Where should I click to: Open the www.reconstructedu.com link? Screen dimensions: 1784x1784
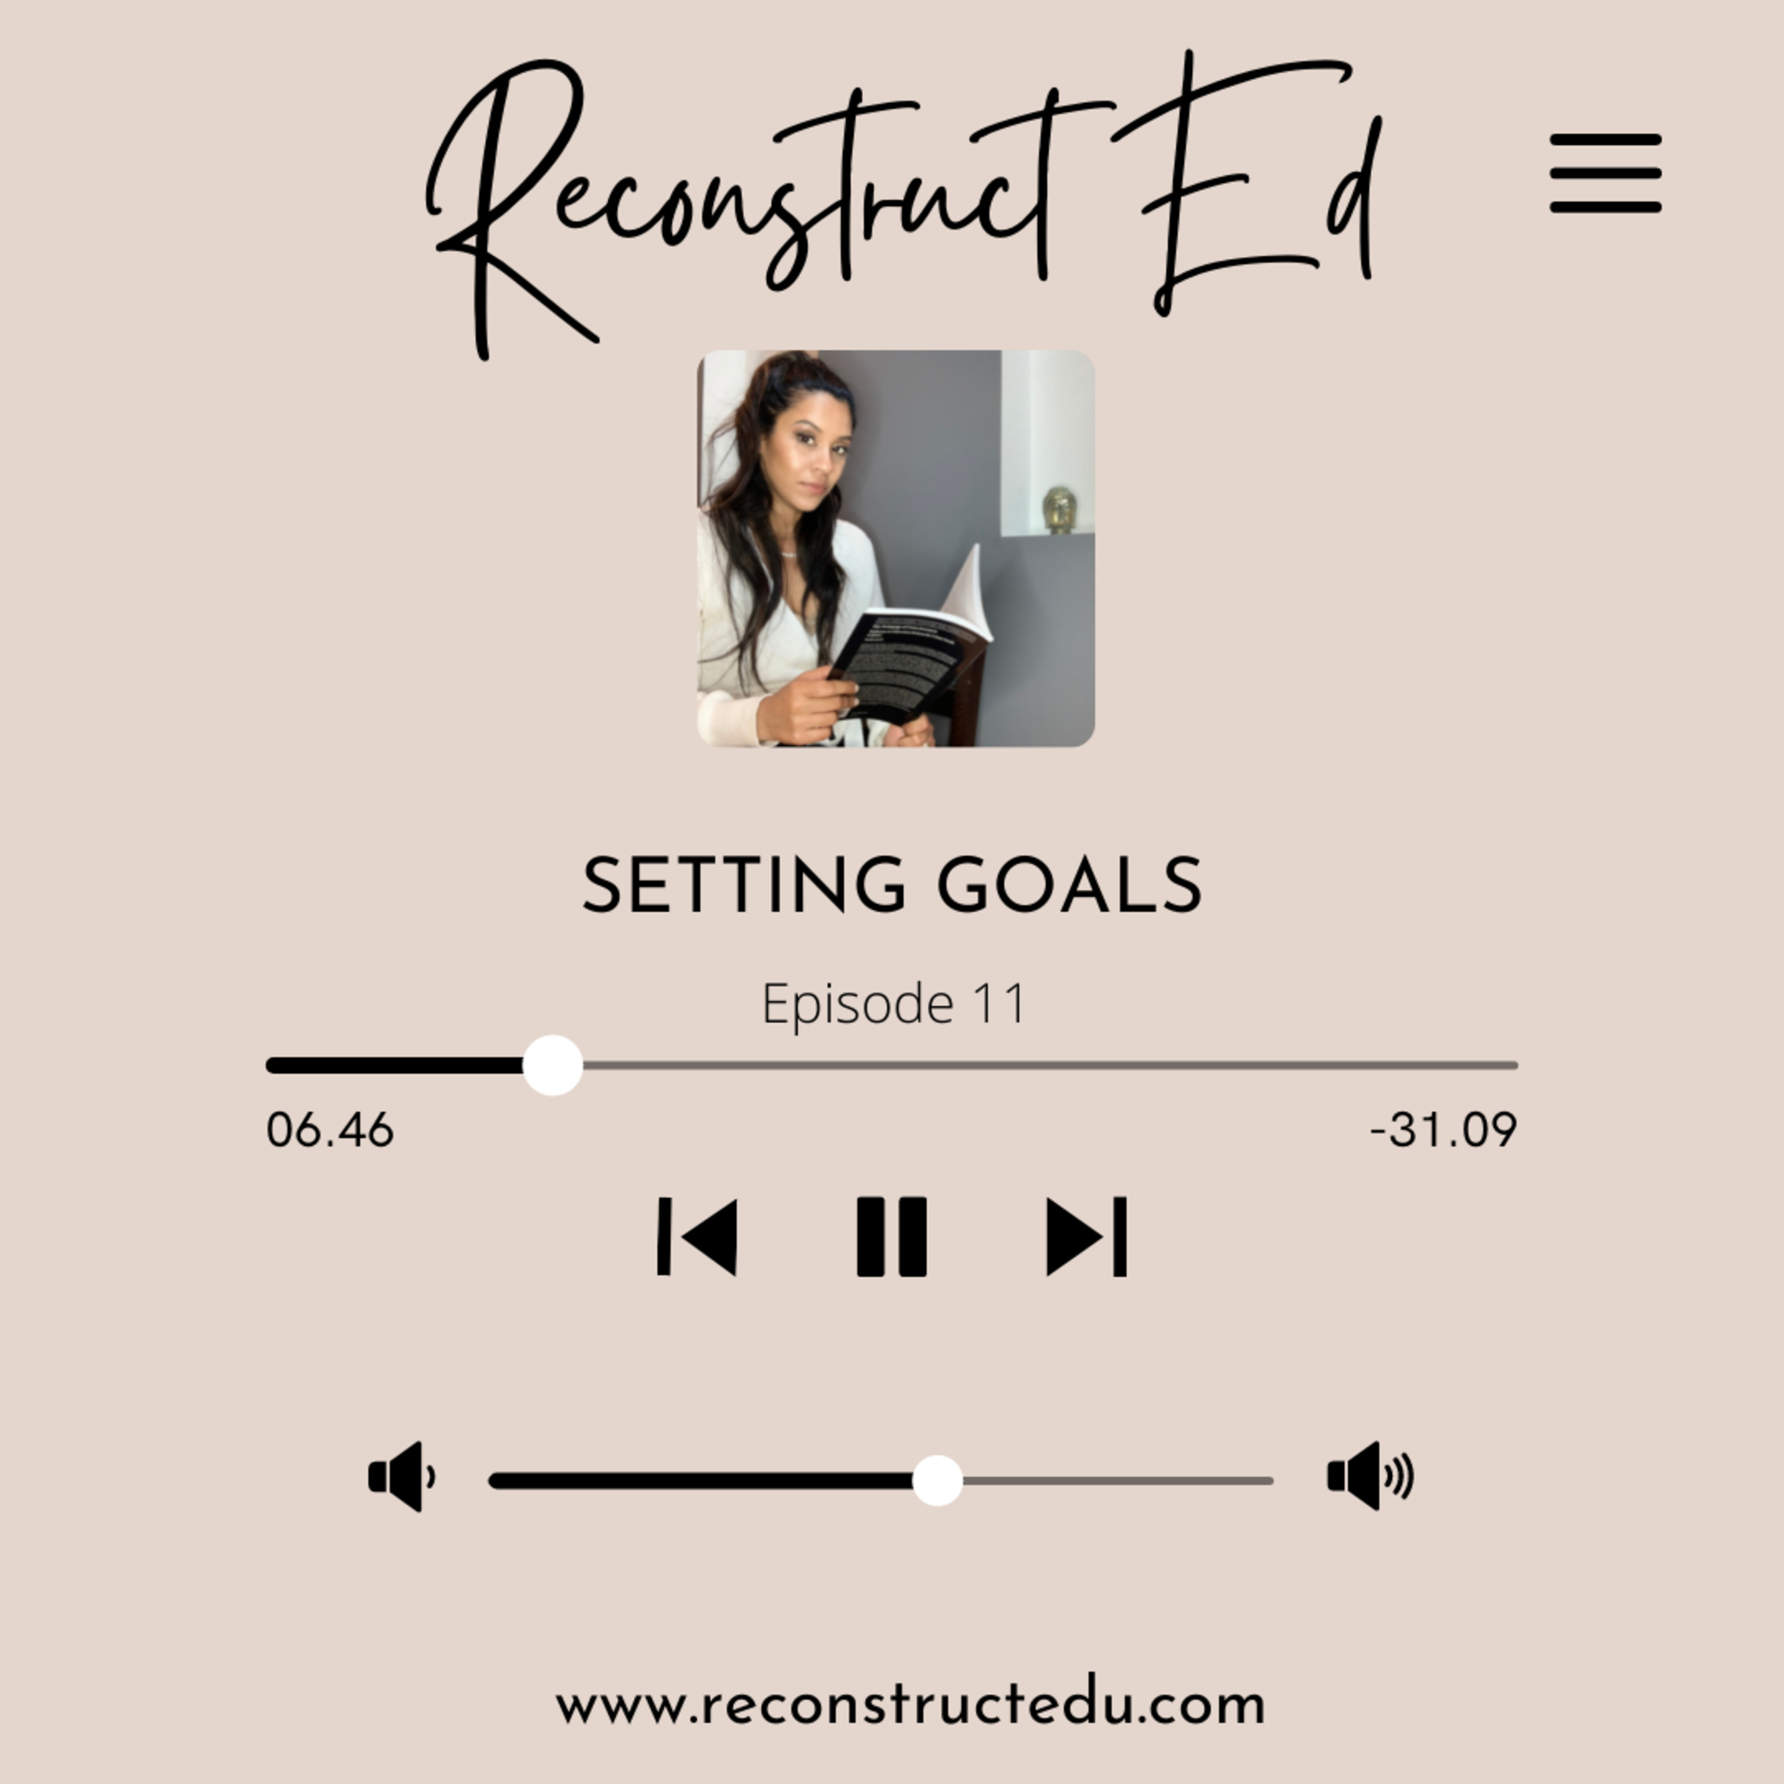coord(910,1706)
